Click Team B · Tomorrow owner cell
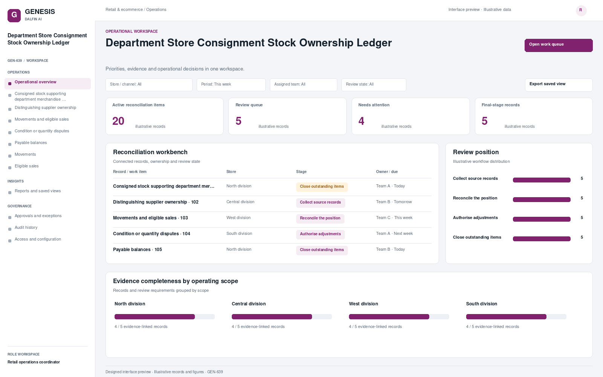This screenshot has width=603, height=377. click(x=394, y=202)
